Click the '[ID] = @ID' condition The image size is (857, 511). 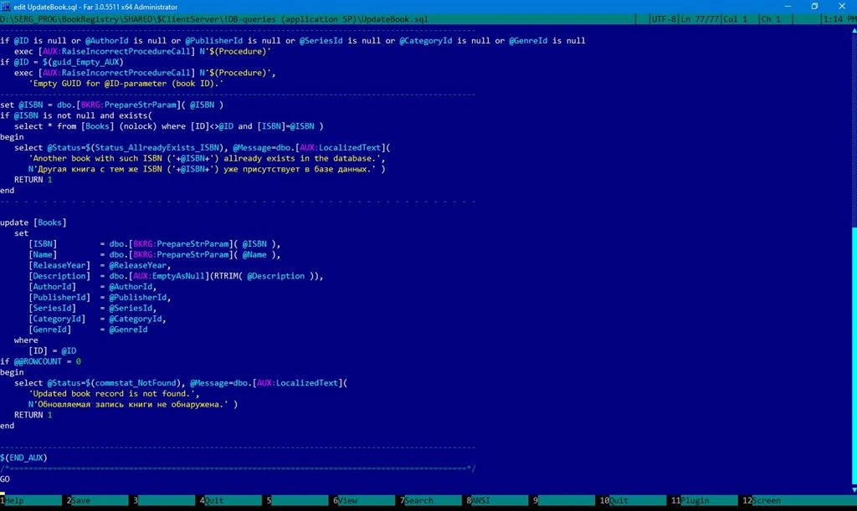[x=53, y=350]
